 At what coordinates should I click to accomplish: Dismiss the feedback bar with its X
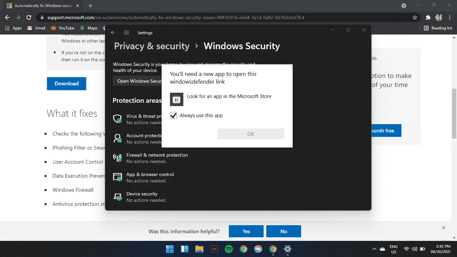(444, 228)
